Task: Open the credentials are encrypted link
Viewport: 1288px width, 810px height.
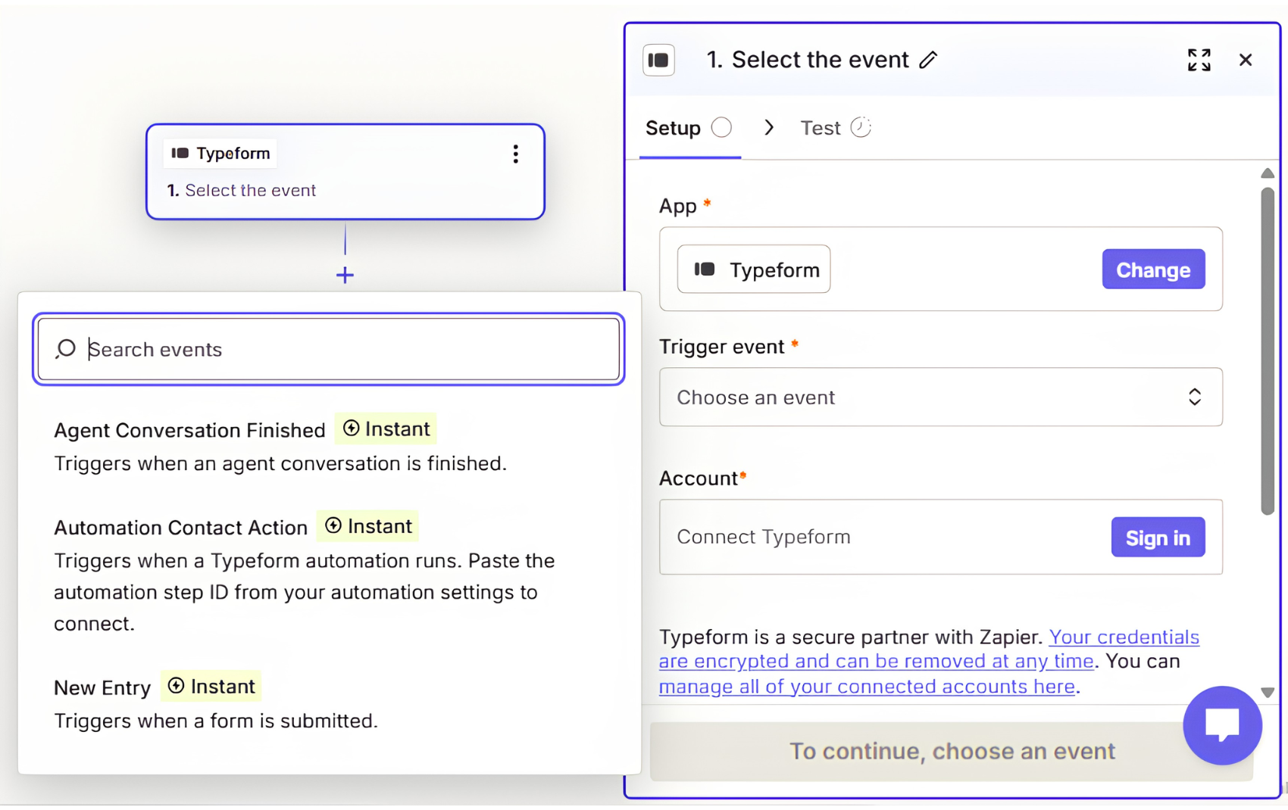Action: point(929,649)
